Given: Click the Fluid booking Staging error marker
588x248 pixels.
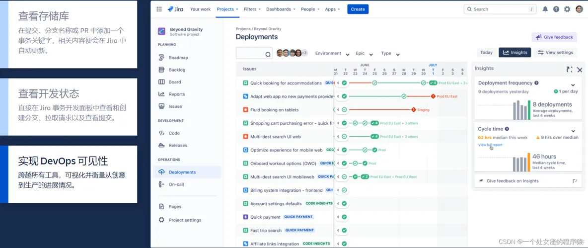Looking at the screenshot, I should [x=414, y=110].
